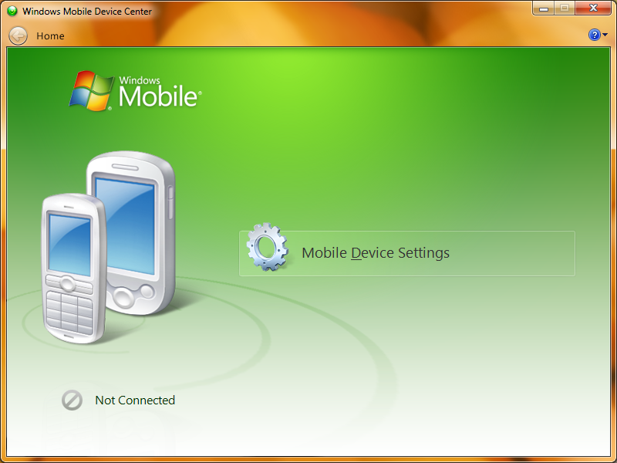The height and width of the screenshot is (463, 617).
Task: Click the gear icon for device settings
Action: [268, 247]
